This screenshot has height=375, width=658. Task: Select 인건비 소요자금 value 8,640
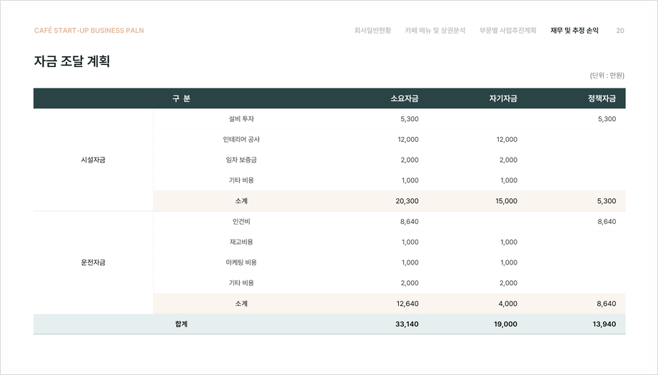coord(409,222)
